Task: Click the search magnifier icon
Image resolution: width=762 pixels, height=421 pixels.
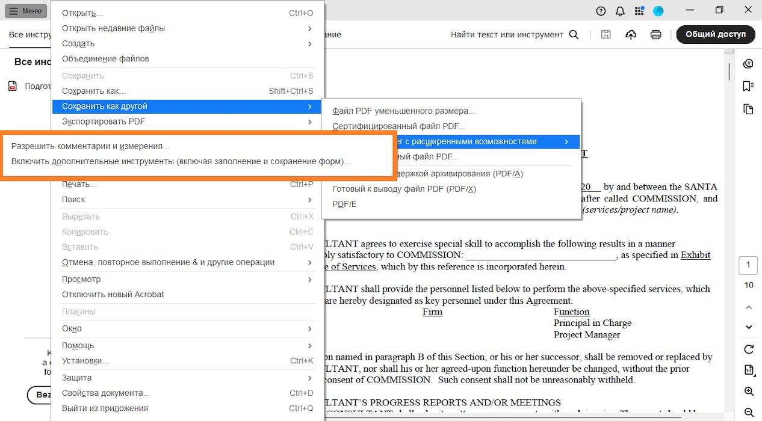Action: (574, 35)
